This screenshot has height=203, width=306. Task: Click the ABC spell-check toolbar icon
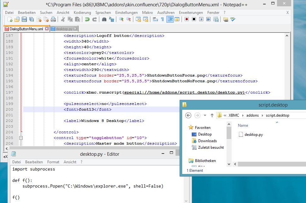click(233, 19)
